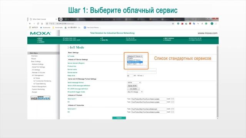Open Wizard in the sidebar

[x=33, y=59]
